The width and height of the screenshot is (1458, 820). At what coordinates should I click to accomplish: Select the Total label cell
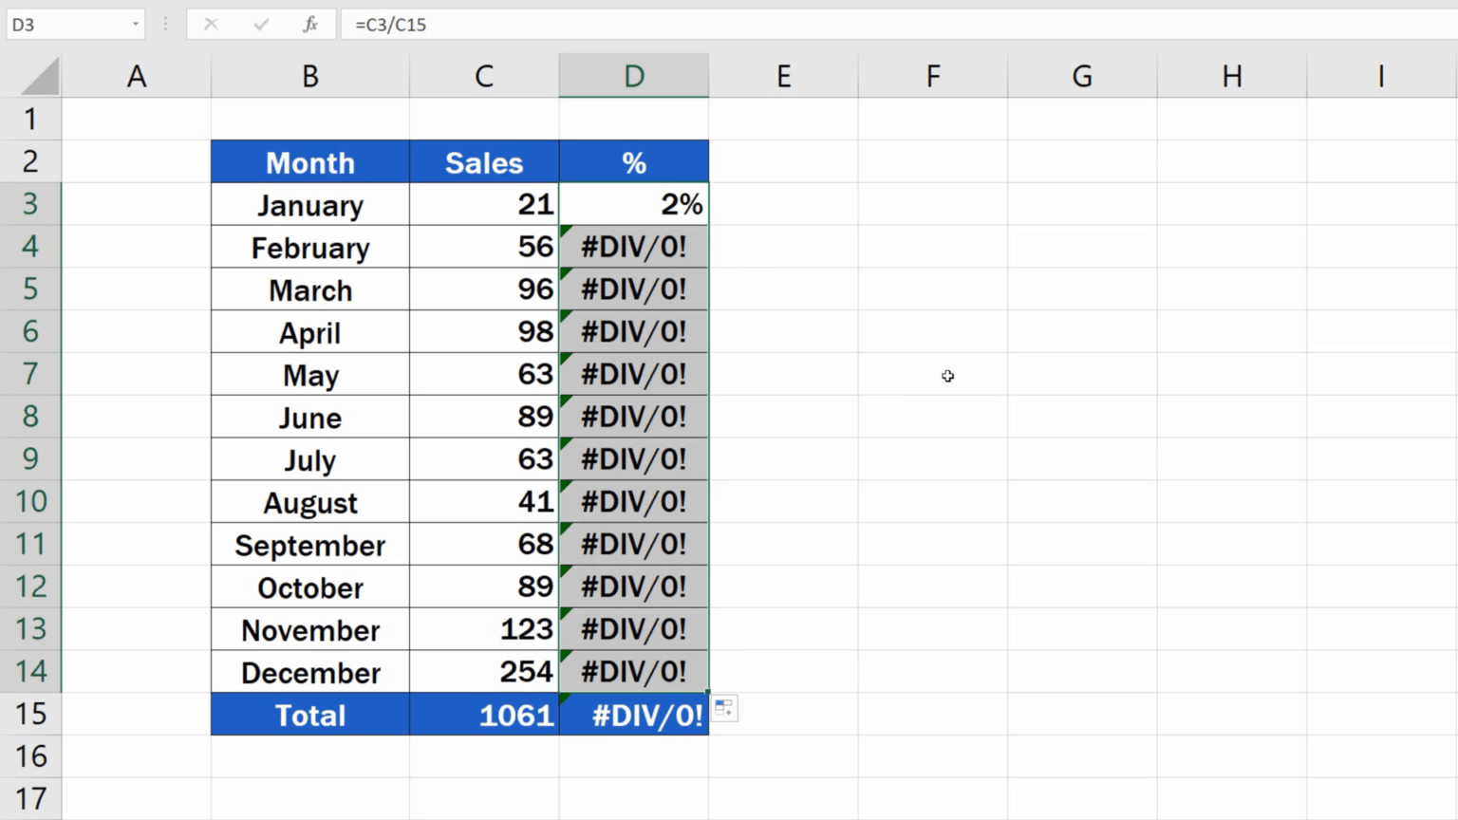click(309, 714)
